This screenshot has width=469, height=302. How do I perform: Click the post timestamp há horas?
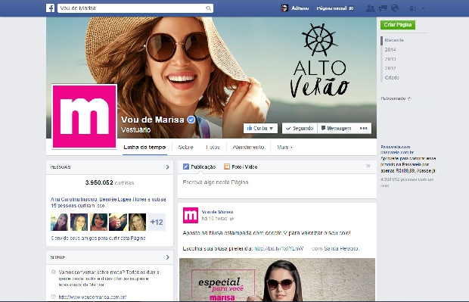tap(214, 219)
